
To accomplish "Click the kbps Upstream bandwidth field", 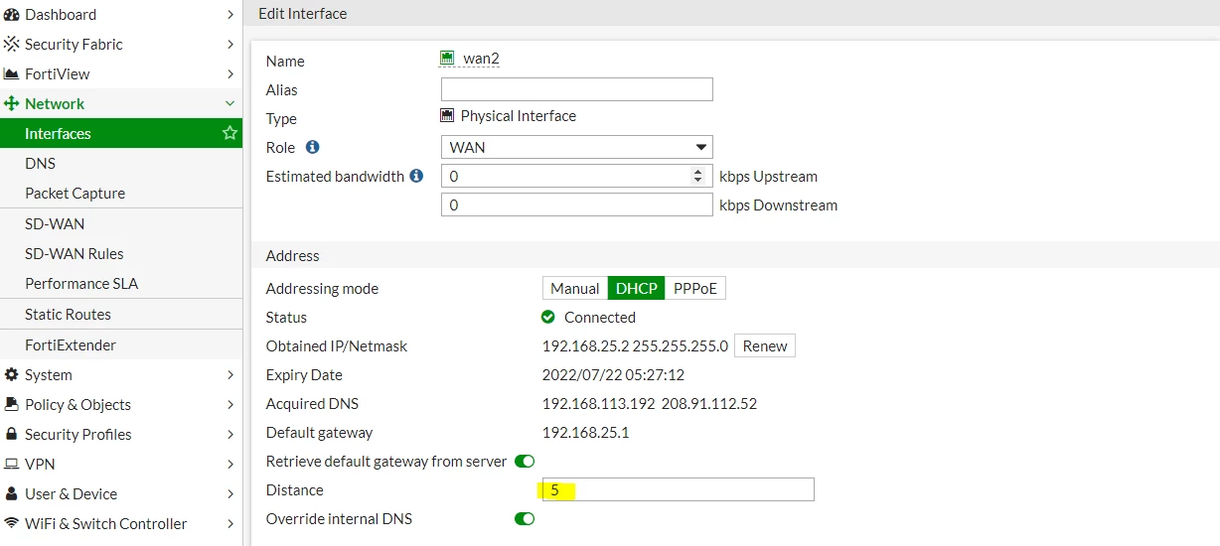I will click(577, 176).
